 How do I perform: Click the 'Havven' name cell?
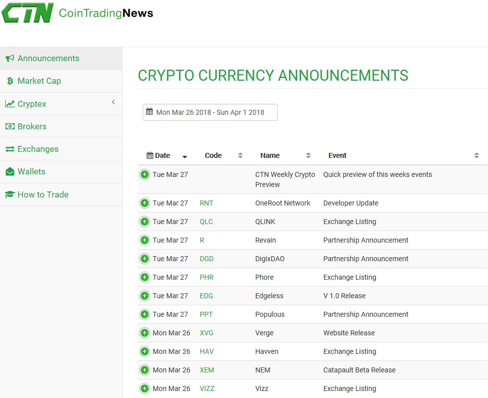pos(267,351)
